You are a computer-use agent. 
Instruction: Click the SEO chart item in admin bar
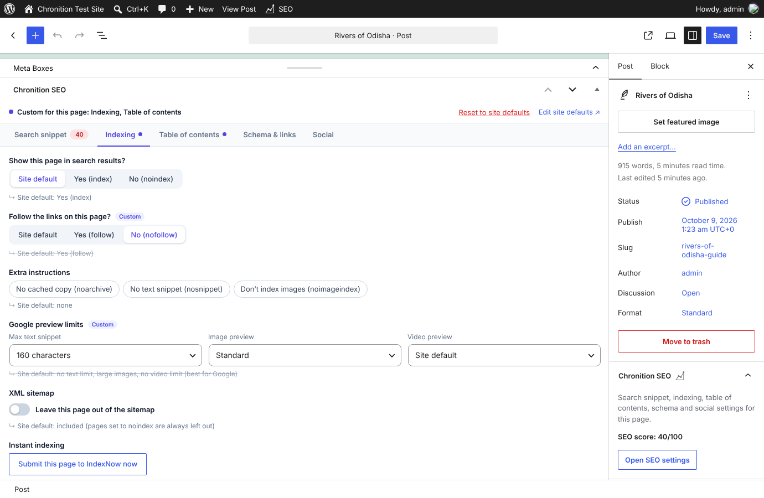pyautogui.click(x=279, y=9)
